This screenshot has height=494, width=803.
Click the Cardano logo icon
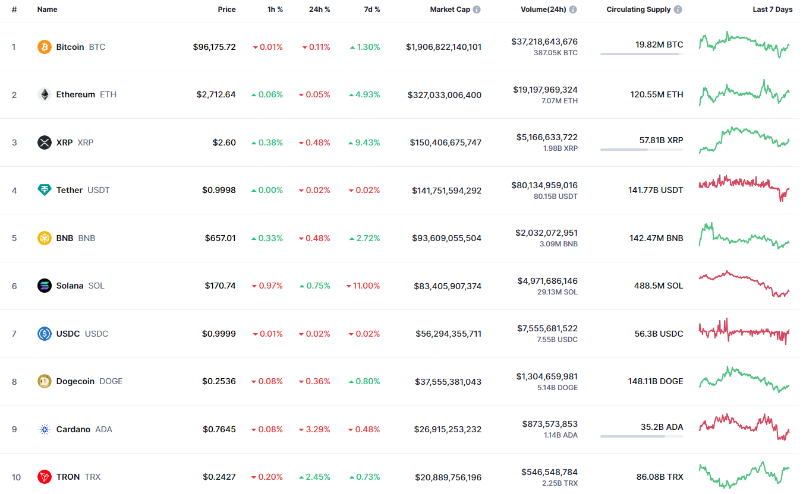click(x=45, y=429)
